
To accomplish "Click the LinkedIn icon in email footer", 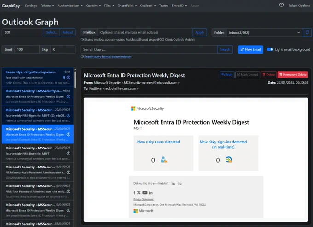I will click(x=151, y=192).
